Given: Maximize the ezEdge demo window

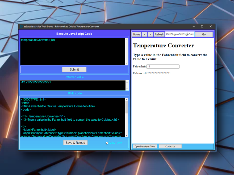Looking at the screenshot, I should 202,27.
